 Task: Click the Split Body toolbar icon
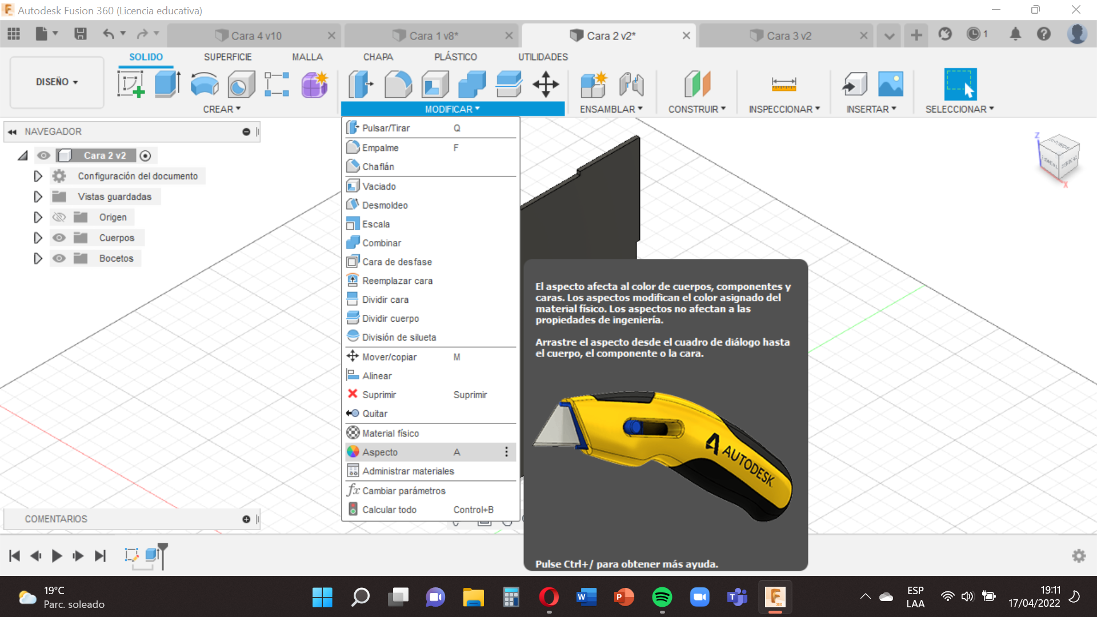509,85
